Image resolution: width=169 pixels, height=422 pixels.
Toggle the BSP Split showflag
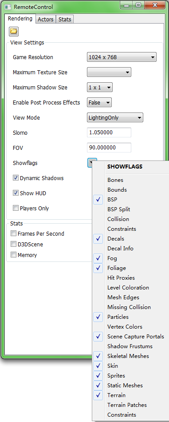pyautogui.click(x=131, y=209)
